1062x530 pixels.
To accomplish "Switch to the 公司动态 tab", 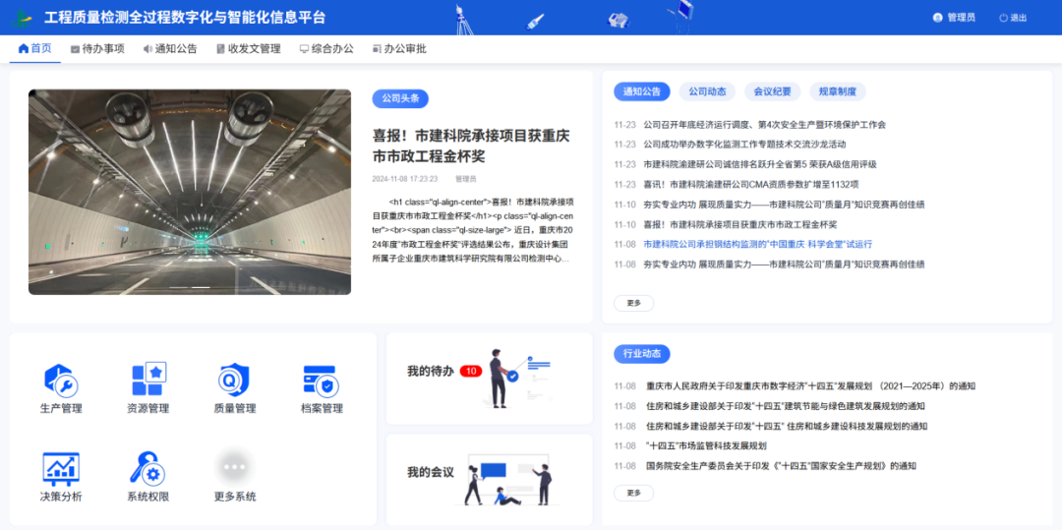I will (x=707, y=91).
